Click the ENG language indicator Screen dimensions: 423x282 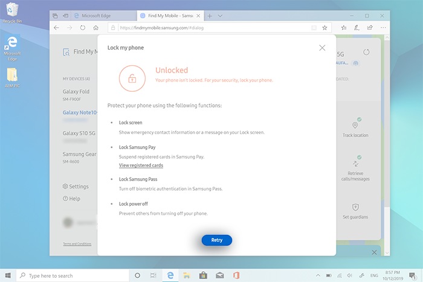pos(374,275)
